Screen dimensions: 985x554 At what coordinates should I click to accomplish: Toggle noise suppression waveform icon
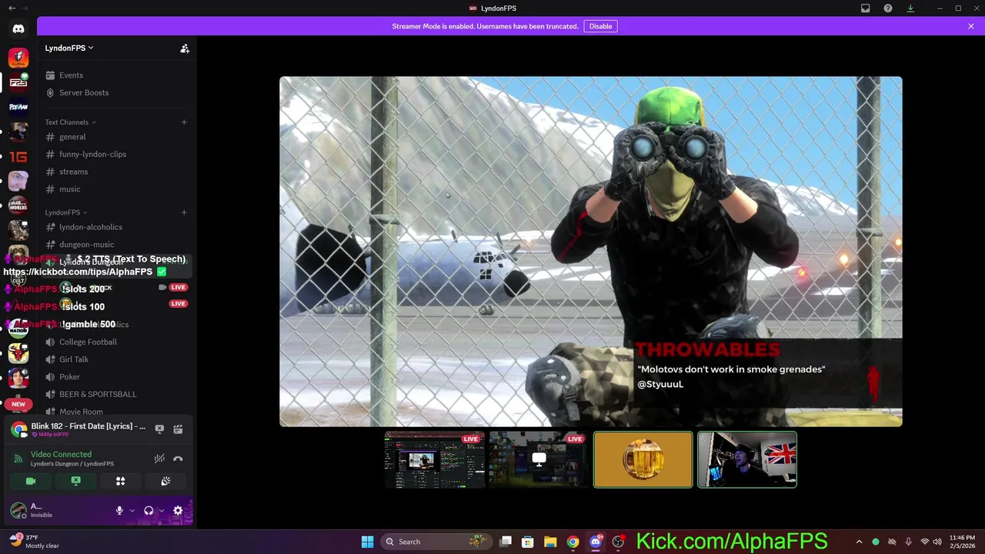159,459
